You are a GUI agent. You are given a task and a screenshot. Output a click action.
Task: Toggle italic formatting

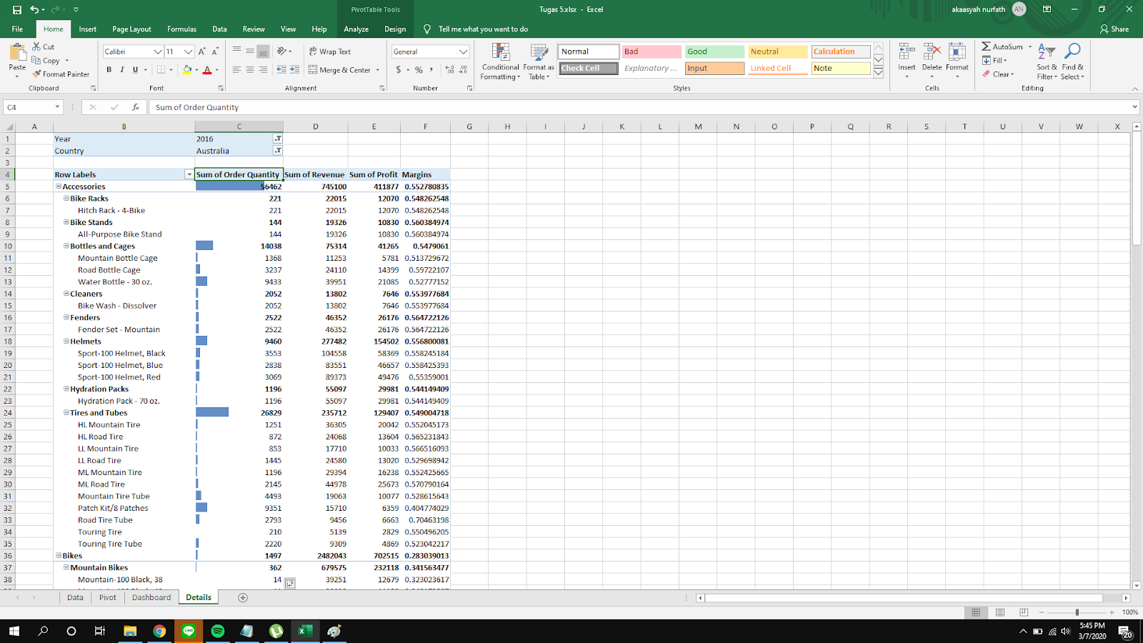click(x=122, y=70)
